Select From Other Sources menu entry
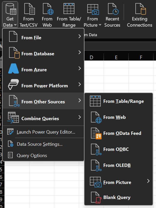This screenshot has height=208, width=156. point(43,101)
